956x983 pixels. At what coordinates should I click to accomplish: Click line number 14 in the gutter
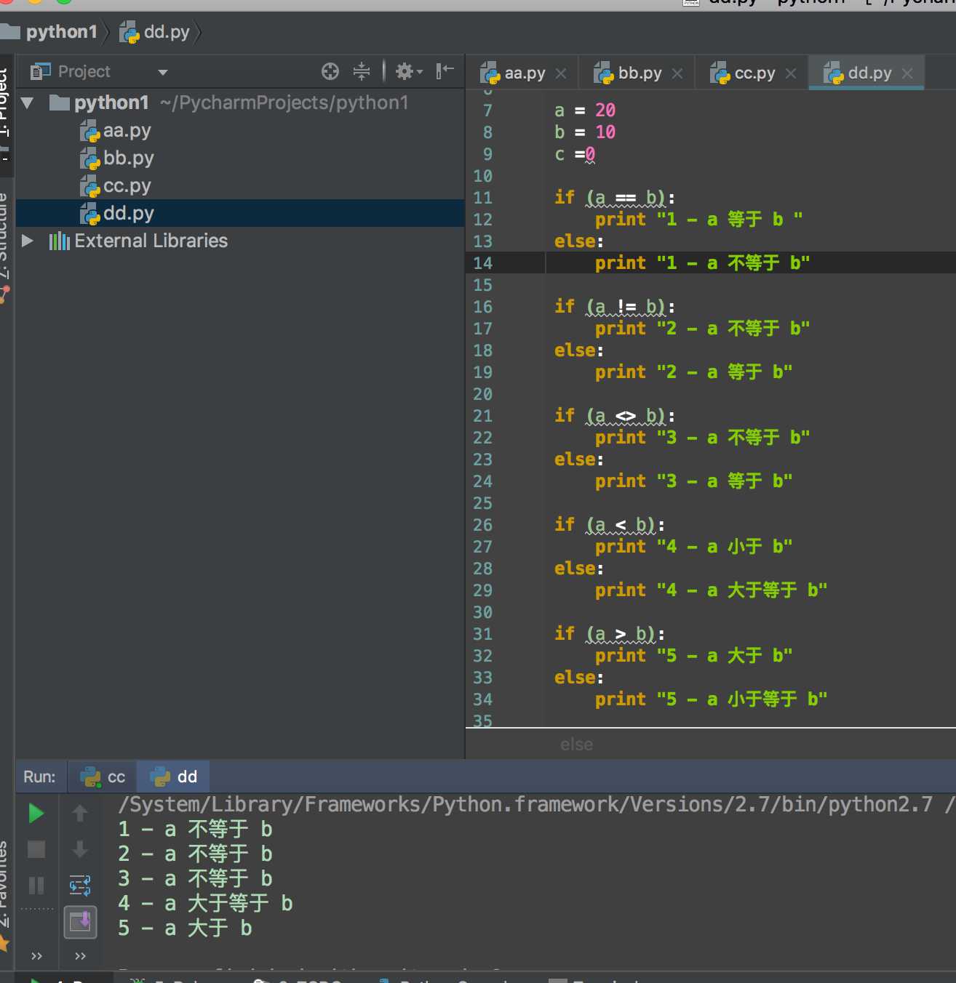tap(482, 263)
